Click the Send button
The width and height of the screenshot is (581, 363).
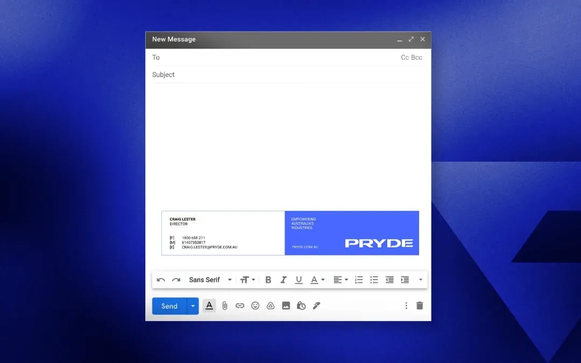click(x=169, y=306)
